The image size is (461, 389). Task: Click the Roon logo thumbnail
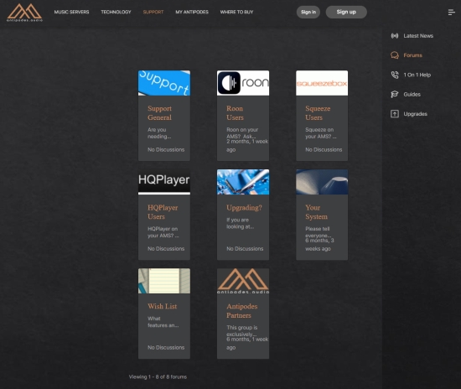(x=243, y=83)
